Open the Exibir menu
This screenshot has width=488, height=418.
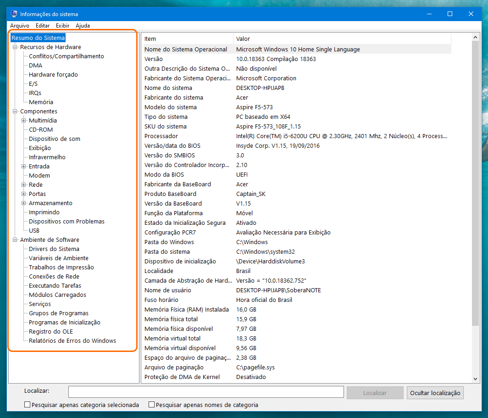(62, 26)
